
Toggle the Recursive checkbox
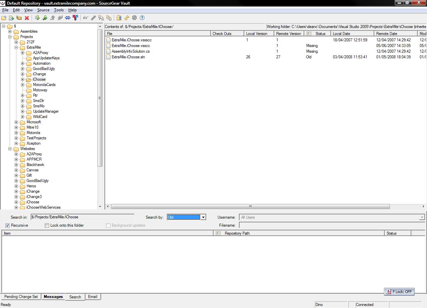coord(8,226)
